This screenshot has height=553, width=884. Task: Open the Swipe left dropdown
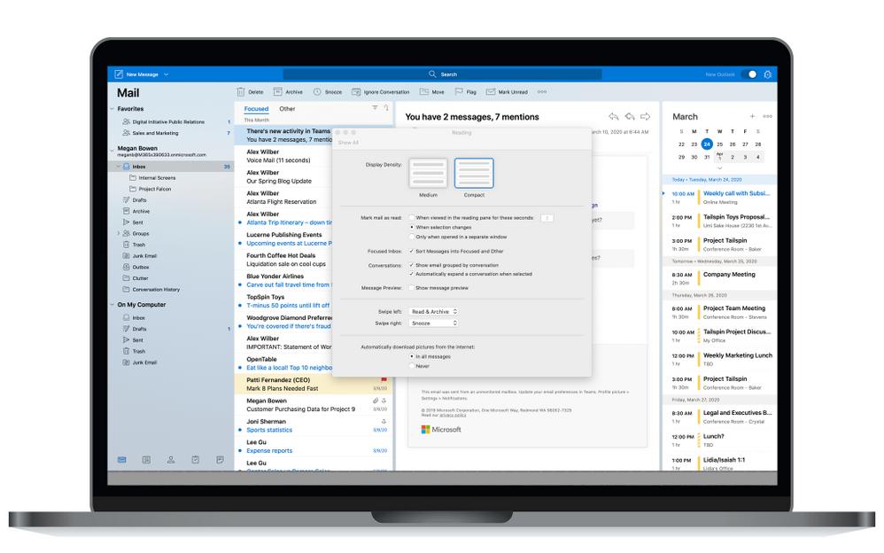[x=433, y=311]
